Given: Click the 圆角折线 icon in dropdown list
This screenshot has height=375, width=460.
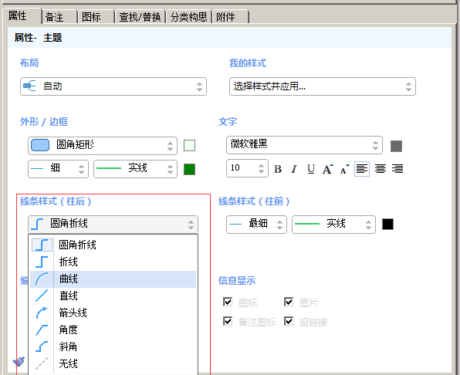Looking at the screenshot, I should pyautogui.click(x=42, y=245).
